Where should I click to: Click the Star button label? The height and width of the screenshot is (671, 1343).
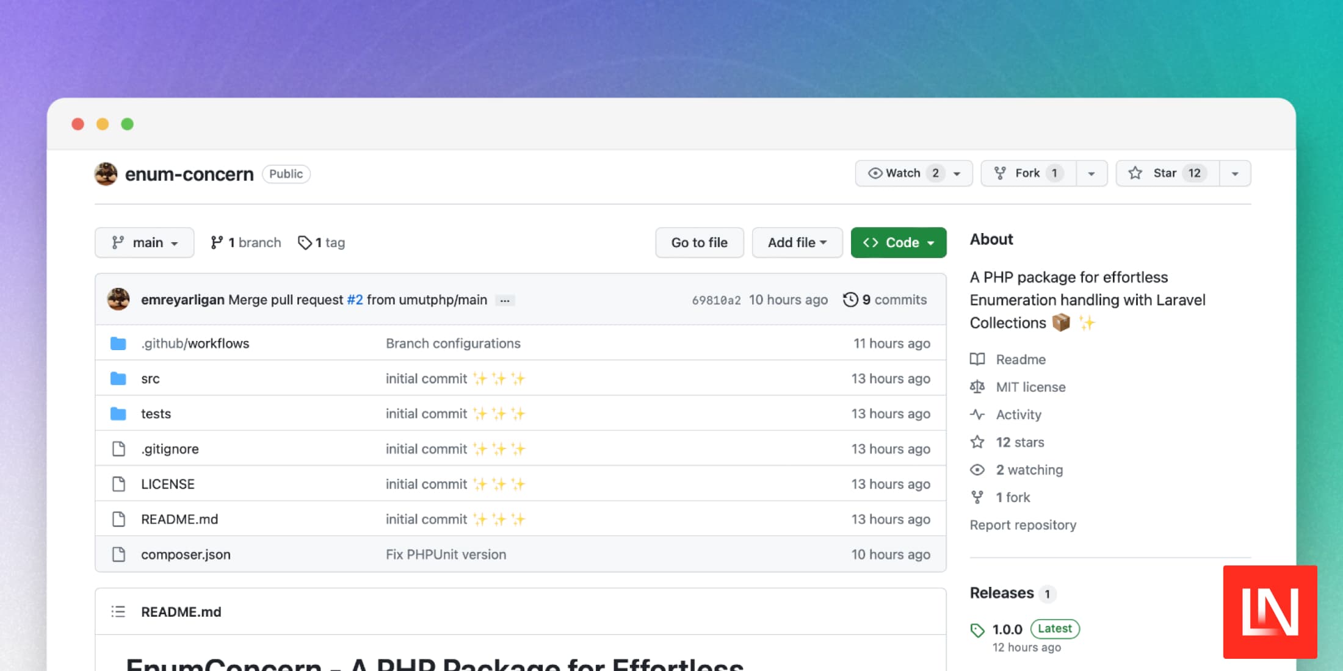coord(1165,173)
